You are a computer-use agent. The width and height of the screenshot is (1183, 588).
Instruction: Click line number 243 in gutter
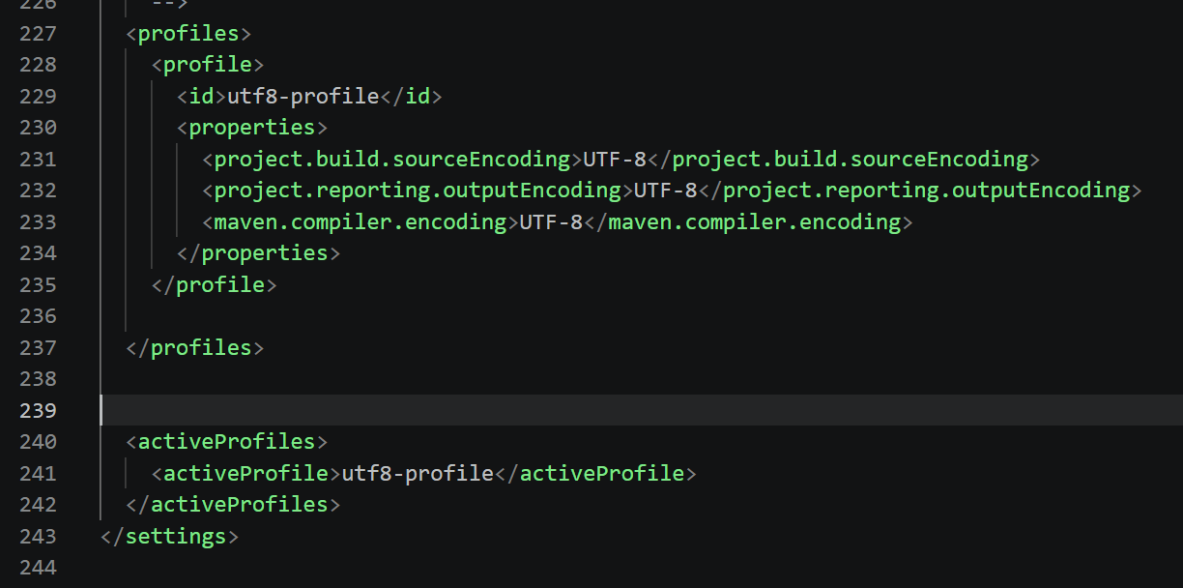[x=38, y=537]
